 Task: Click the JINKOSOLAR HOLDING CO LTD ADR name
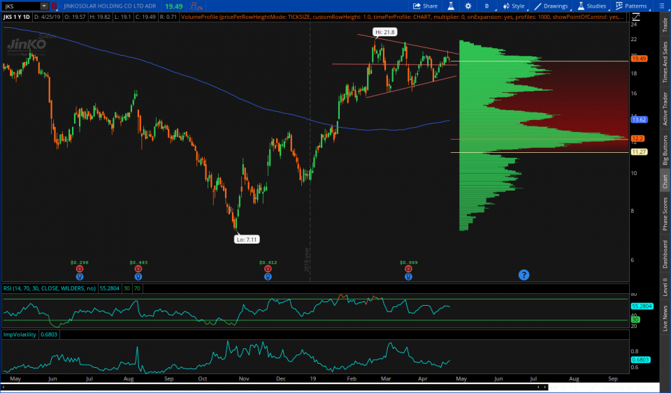click(x=110, y=6)
